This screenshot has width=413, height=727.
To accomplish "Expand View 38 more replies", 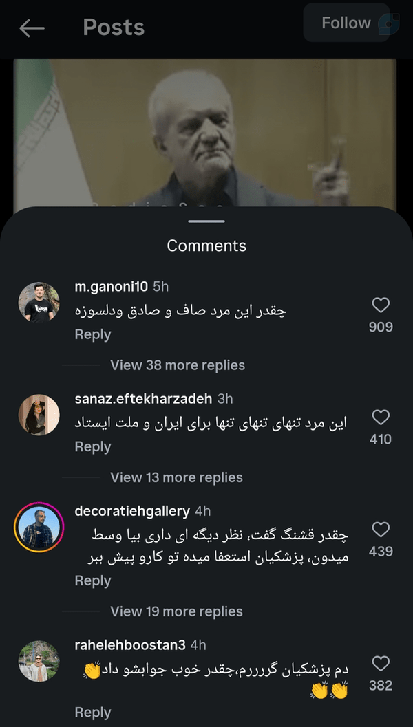I will [x=178, y=365].
